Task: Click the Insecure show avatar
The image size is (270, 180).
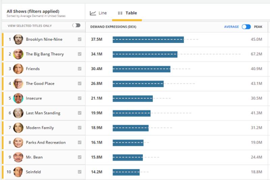Action: [18, 98]
